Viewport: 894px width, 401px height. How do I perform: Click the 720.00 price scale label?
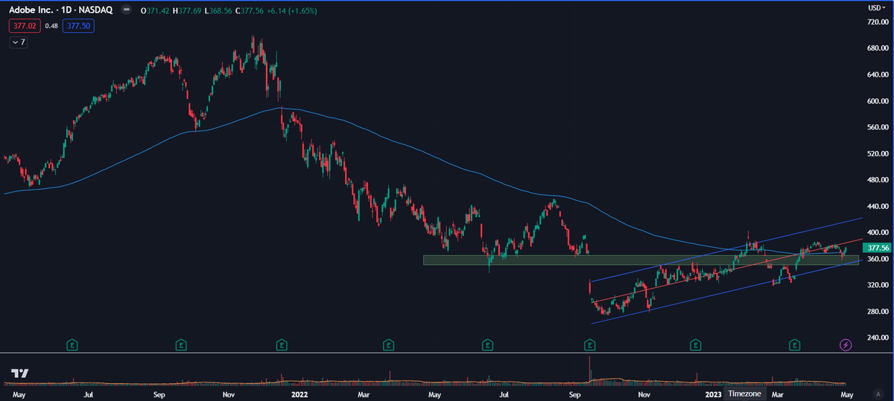tap(876, 22)
